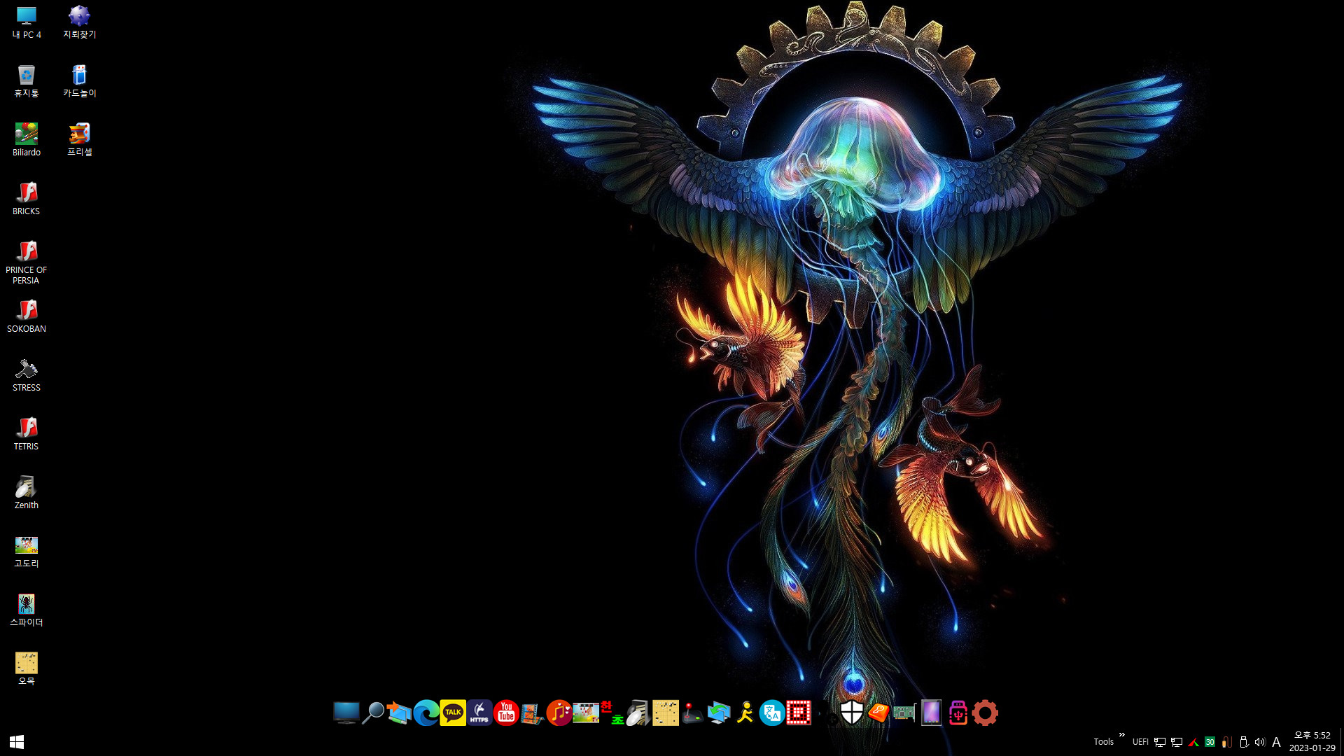The height and width of the screenshot is (756, 1344).
Task: Open the Windows Start button
Action: point(17,741)
